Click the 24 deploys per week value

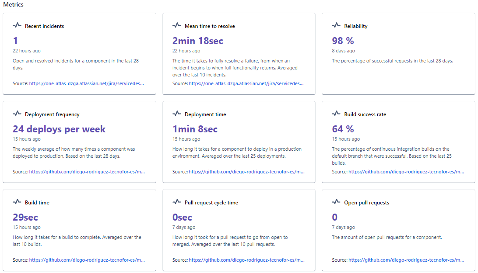pyautogui.click(x=59, y=129)
